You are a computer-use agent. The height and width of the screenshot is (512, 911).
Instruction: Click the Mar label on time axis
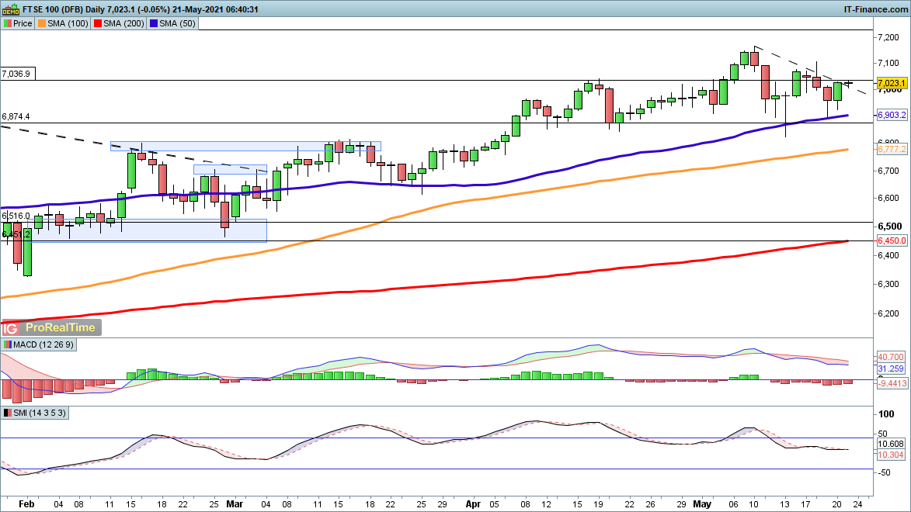point(235,503)
